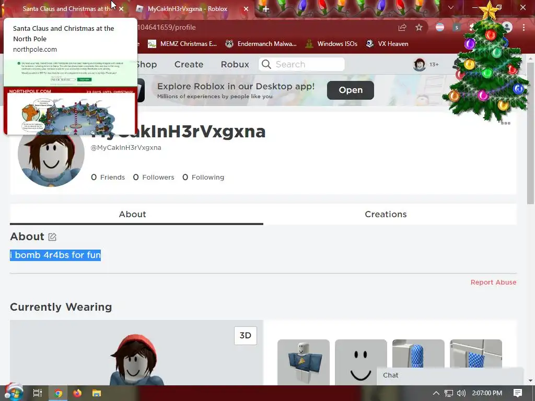Viewport: 535px width, 401px height.
Task: Open MEMZ Christmas bookmark
Action: 182,44
